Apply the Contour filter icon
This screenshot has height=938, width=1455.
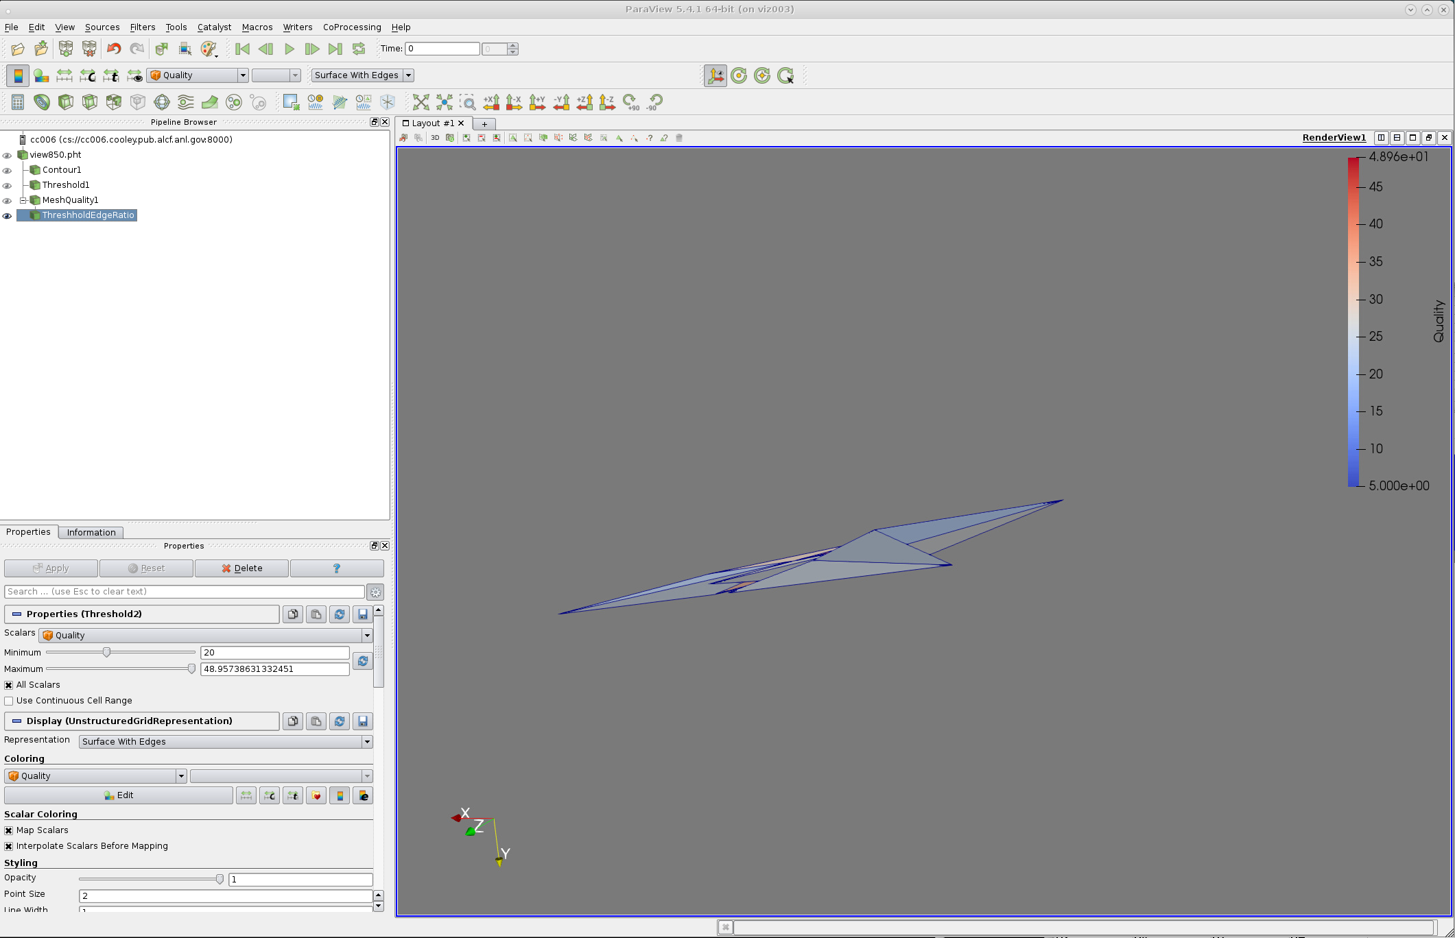point(42,102)
